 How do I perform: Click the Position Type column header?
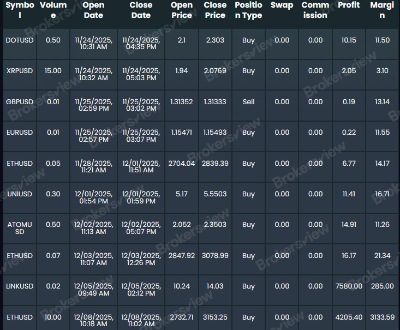click(x=248, y=10)
